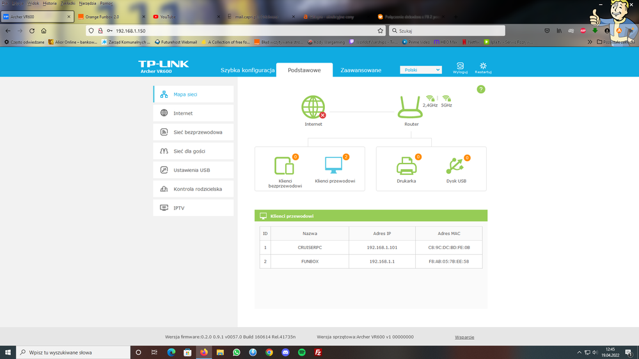Open the Dysk USB icon

click(455, 166)
